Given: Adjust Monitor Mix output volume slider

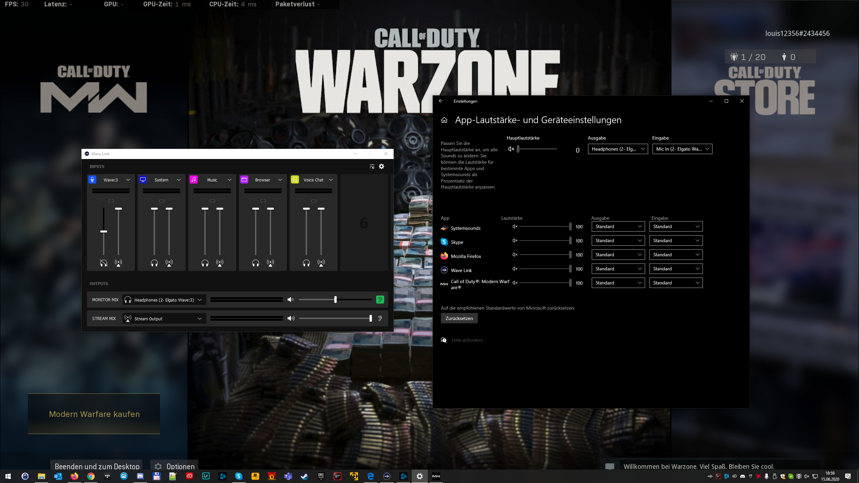Looking at the screenshot, I should (x=335, y=300).
